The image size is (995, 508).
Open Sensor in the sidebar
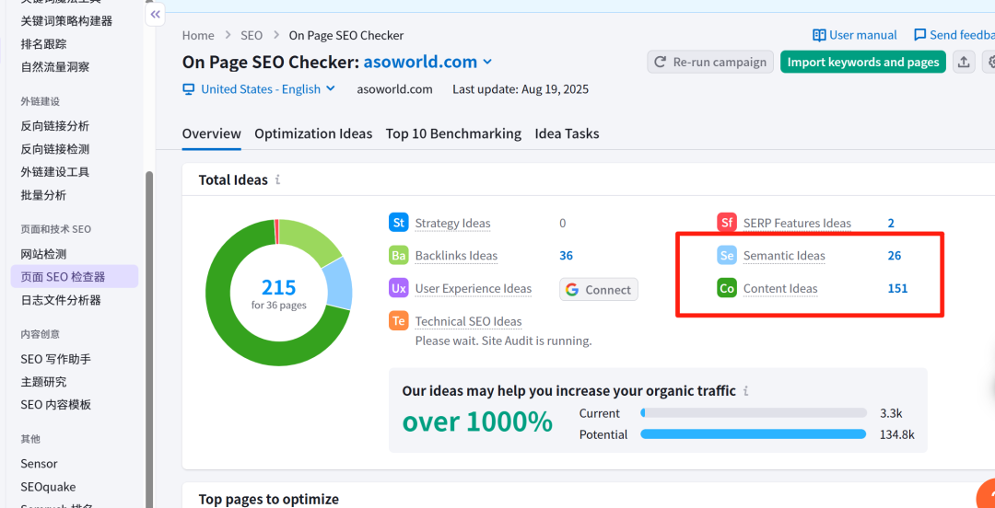(39, 464)
